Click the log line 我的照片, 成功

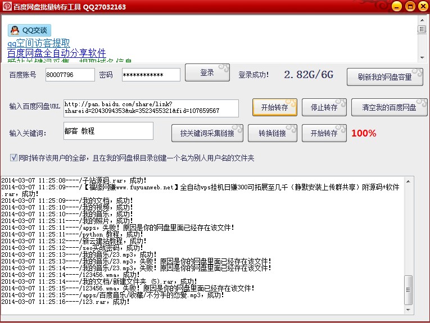point(67,221)
